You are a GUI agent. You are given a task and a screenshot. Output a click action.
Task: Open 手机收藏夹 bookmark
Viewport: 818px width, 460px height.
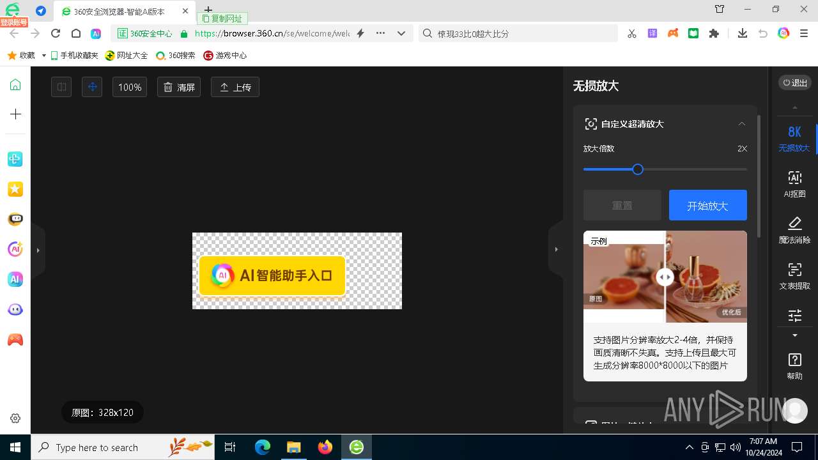[74, 56]
